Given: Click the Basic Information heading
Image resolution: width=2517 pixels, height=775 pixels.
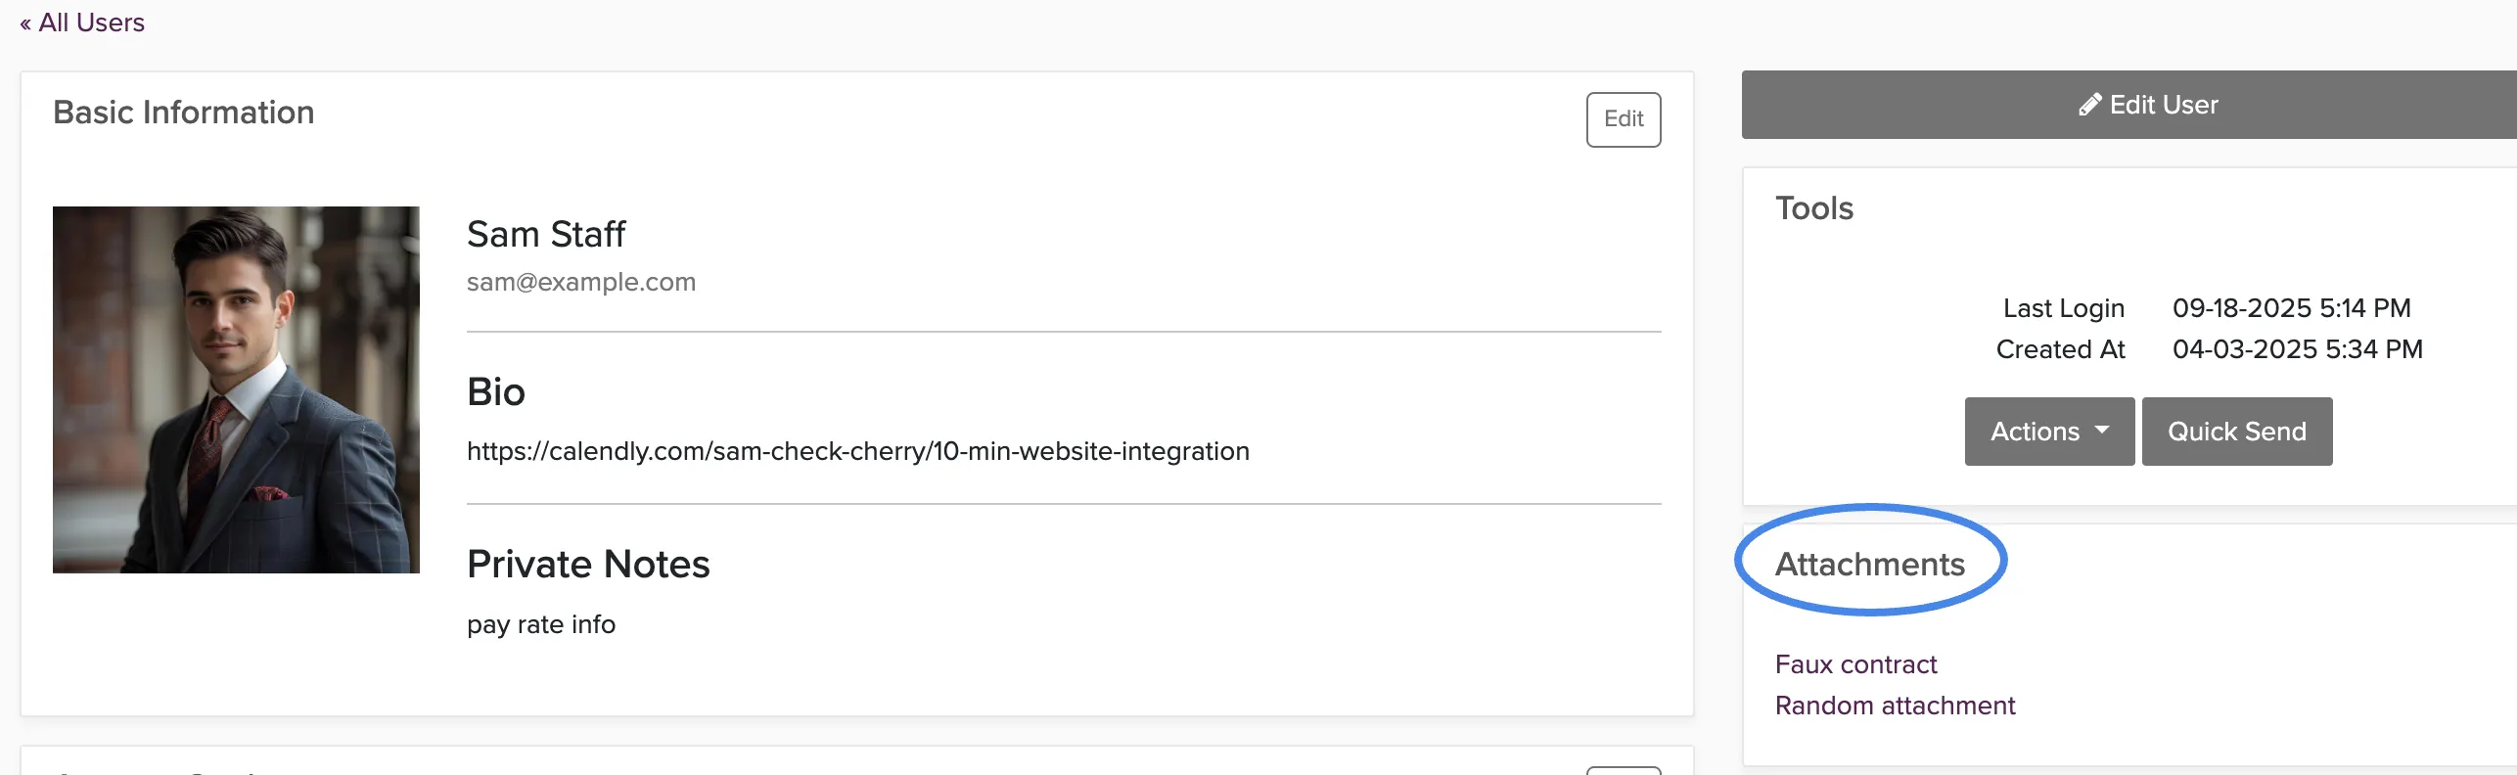Looking at the screenshot, I should pyautogui.click(x=183, y=113).
